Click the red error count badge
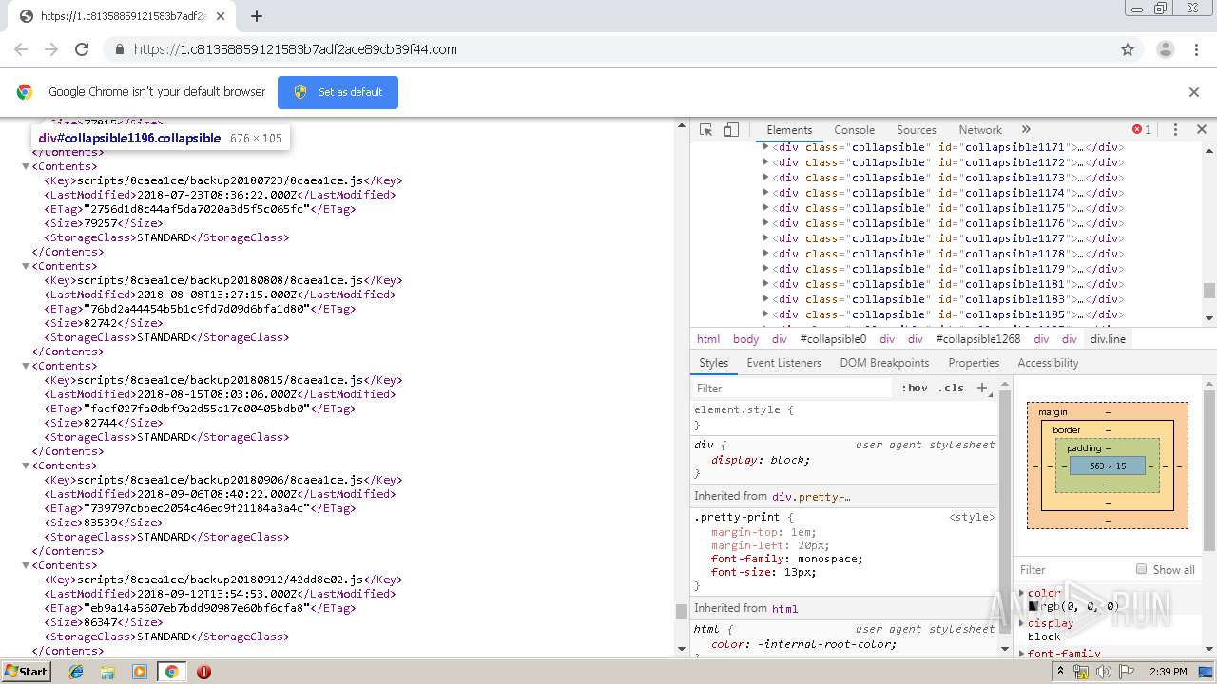Screen dimensions: 1217x684 point(1141,130)
